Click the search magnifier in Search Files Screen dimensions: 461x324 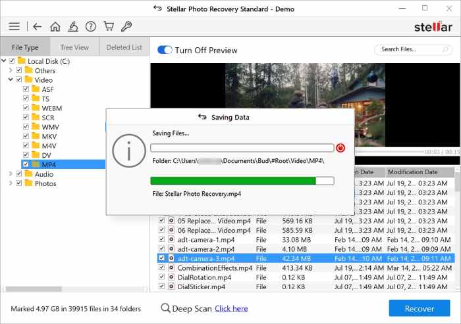445,49
